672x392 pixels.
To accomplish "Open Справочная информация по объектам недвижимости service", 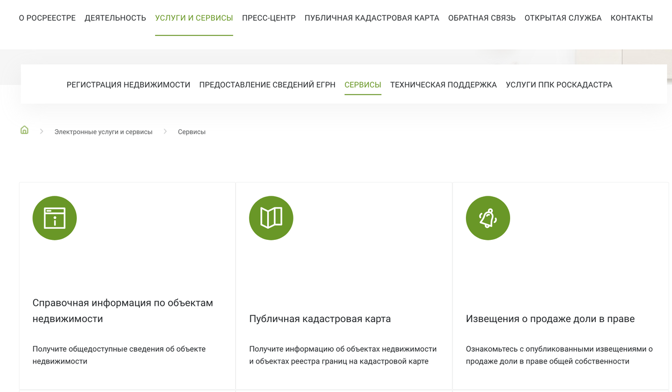I will tap(123, 310).
